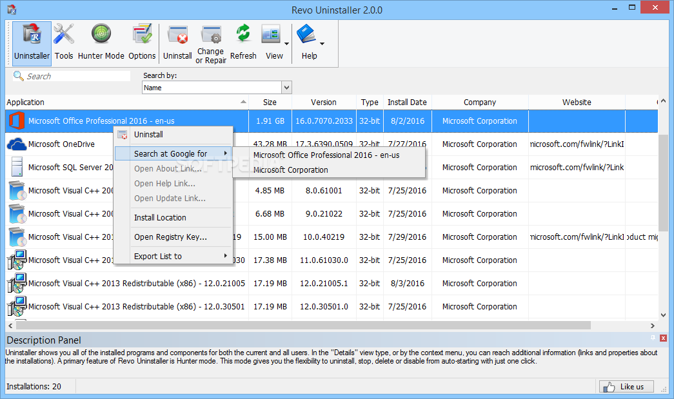Screen dimensions: 674x399
Task: Click the Uninstall toolbar button
Action: point(177,43)
